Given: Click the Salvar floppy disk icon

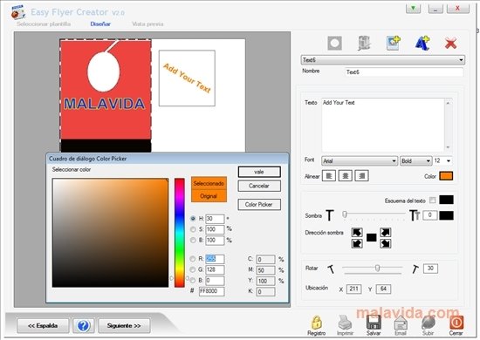Looking at the screenshot, I should (374, 323).
